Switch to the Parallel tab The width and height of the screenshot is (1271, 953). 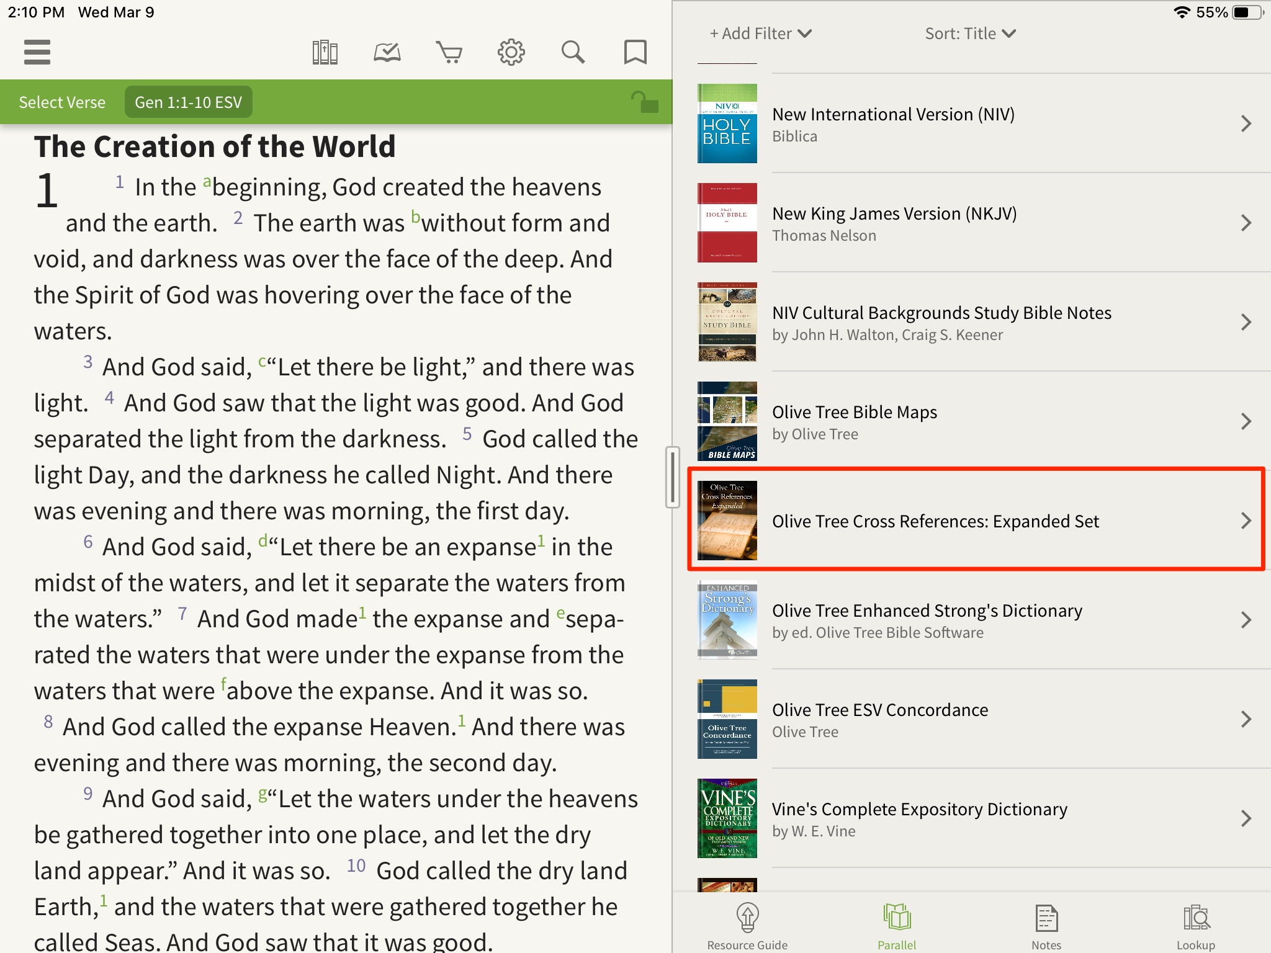[x=897, y=926]
